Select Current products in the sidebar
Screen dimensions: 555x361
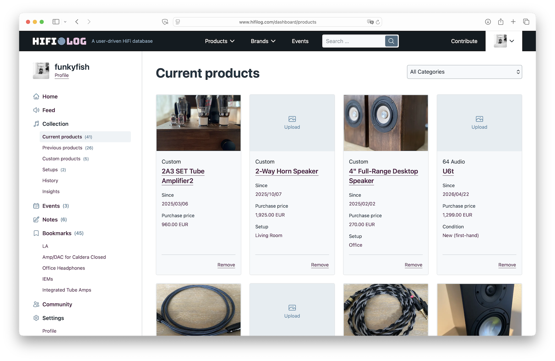click(x=85, y=137)
